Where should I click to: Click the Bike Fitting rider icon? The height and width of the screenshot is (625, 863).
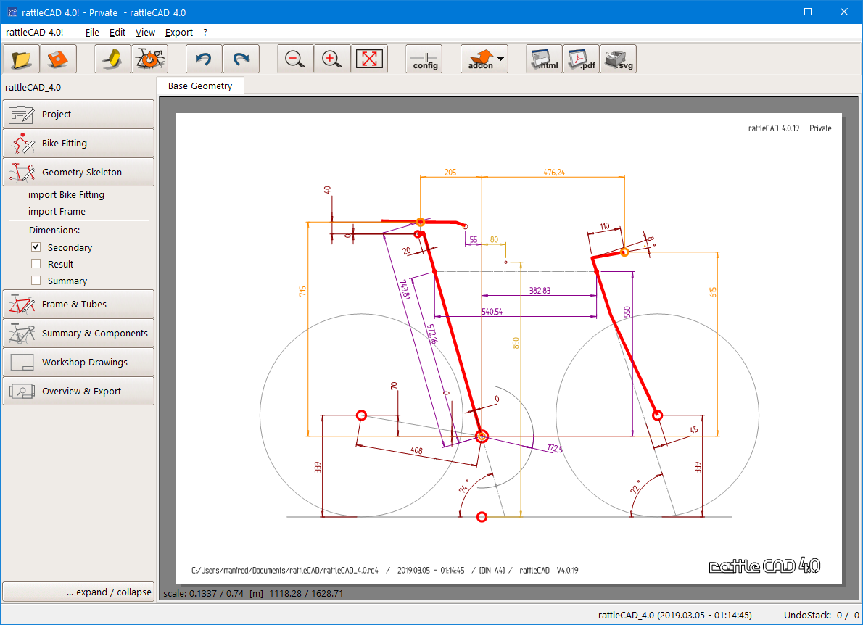tap(22, 143)
